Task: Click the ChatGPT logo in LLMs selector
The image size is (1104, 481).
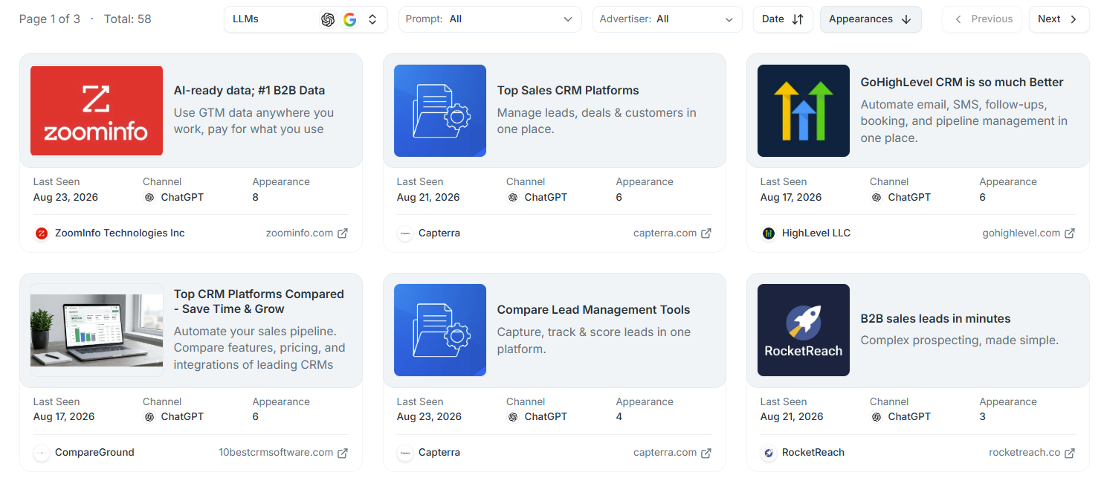Action: click(x=328, y=19)
